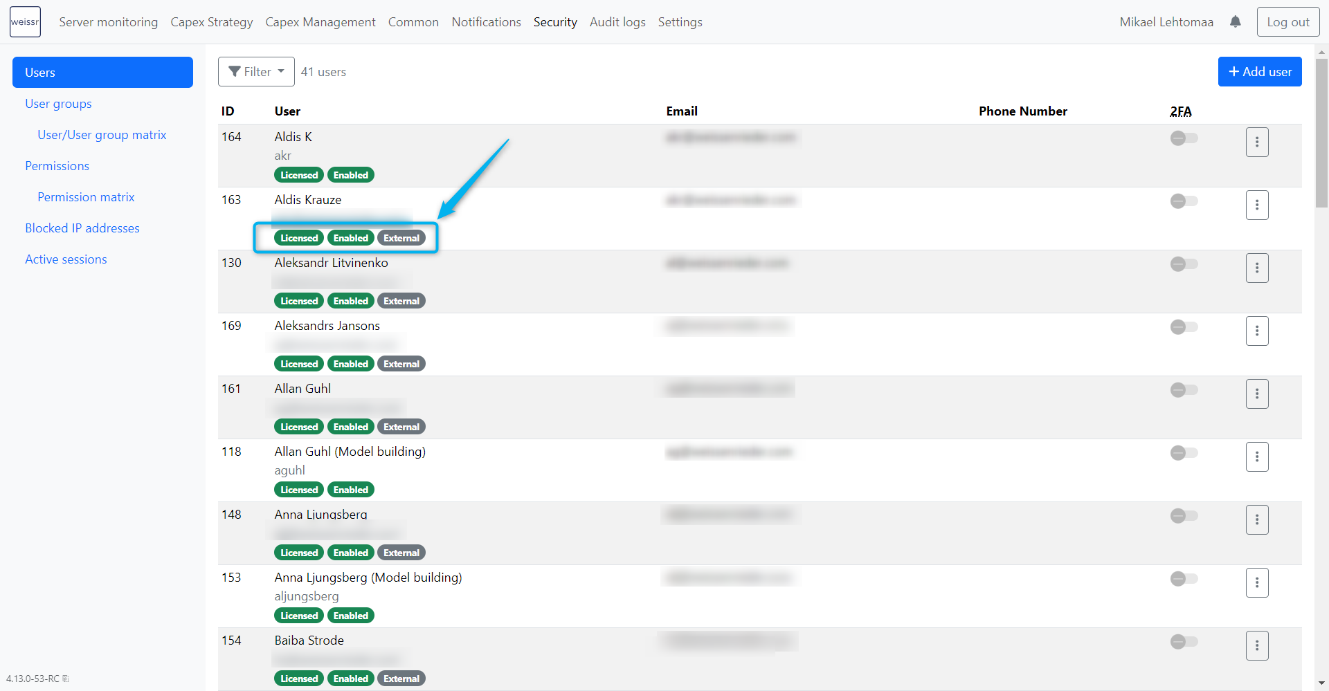
Task: Enable 2FA for Baiba Strode
Action: (1184, 642)
